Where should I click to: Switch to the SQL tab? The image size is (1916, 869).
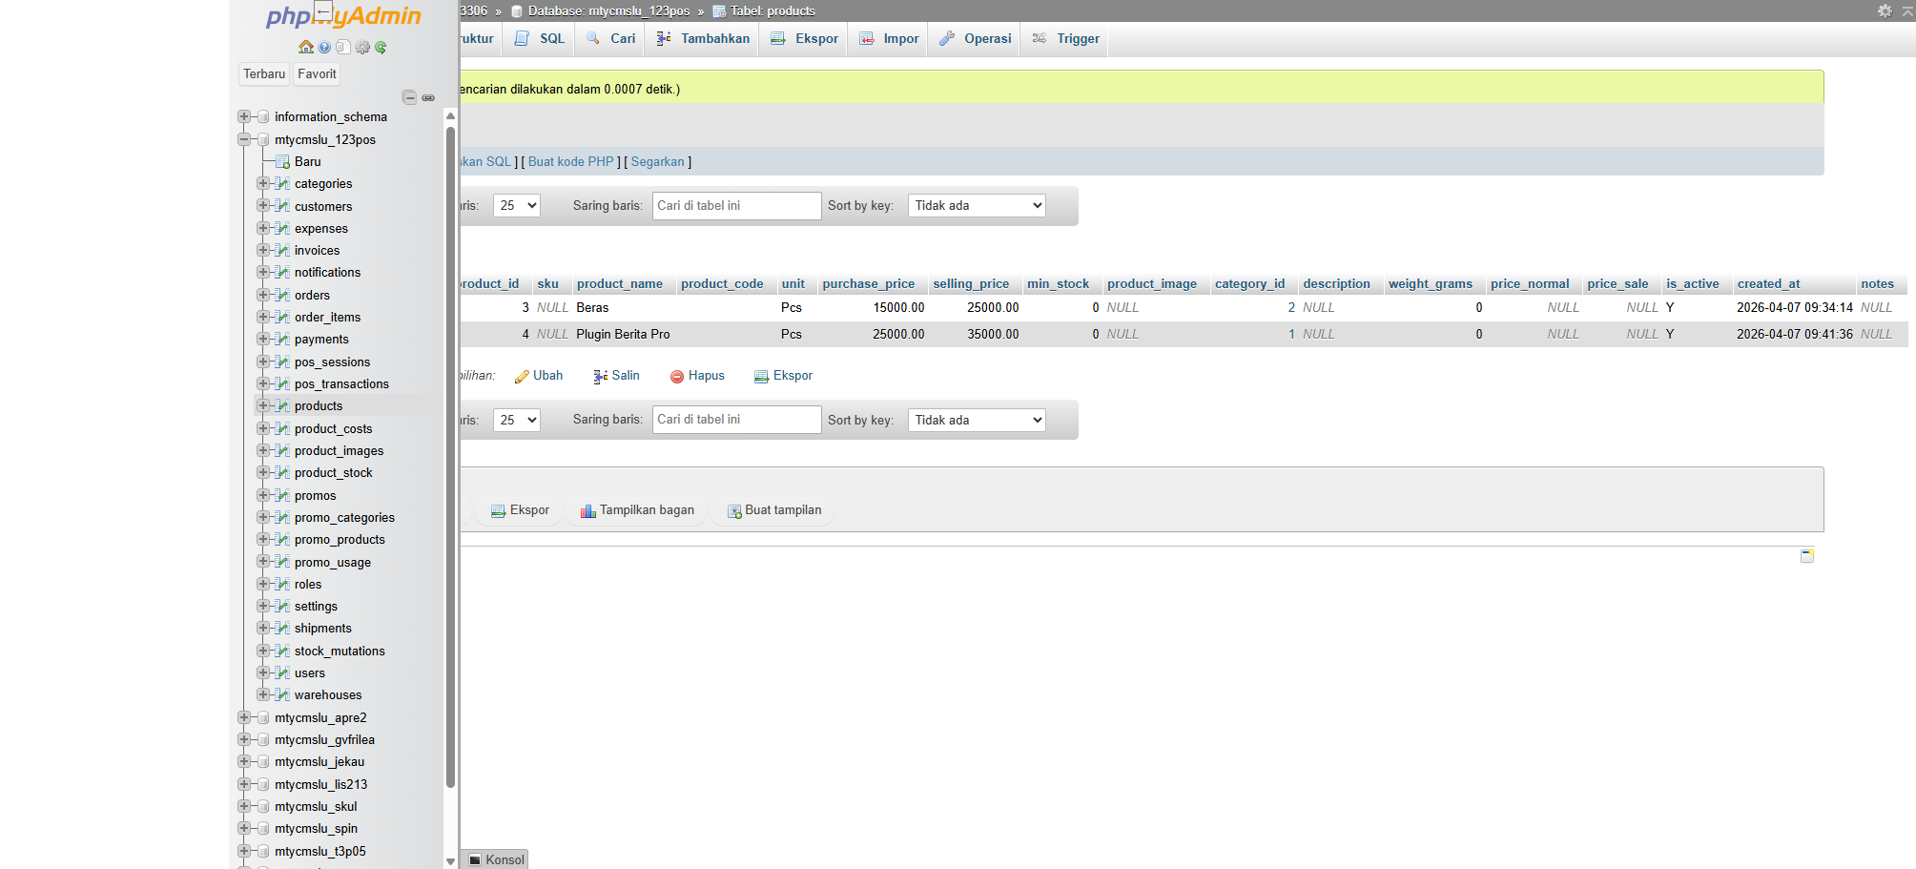pyautogui.click(x=541, y=39)
